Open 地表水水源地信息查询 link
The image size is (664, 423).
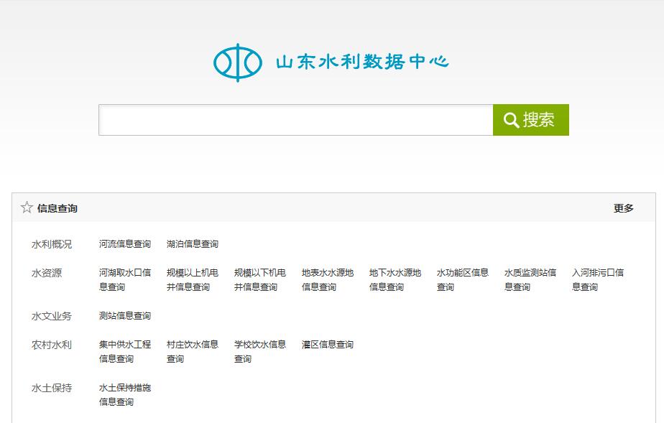point(328,279)
